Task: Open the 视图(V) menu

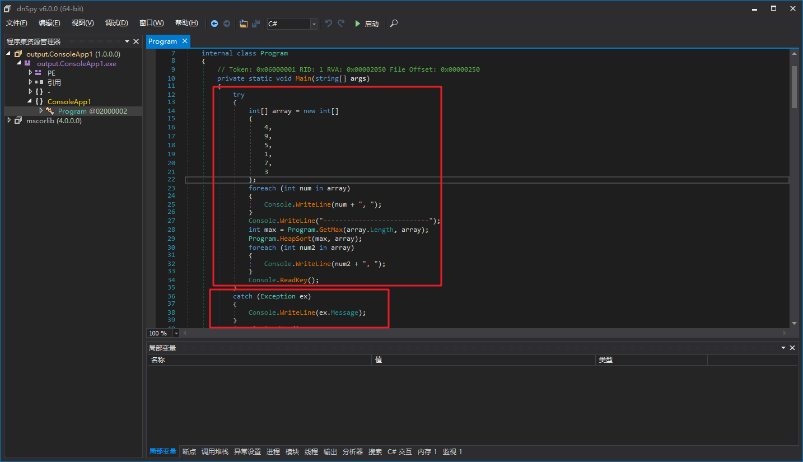Action: (82, 23)
